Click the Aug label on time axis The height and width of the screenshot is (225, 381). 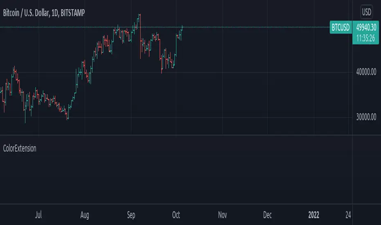85,214
